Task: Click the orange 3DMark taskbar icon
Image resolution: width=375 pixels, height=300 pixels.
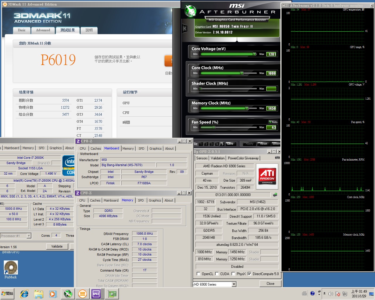Action: tap(83, 294)
